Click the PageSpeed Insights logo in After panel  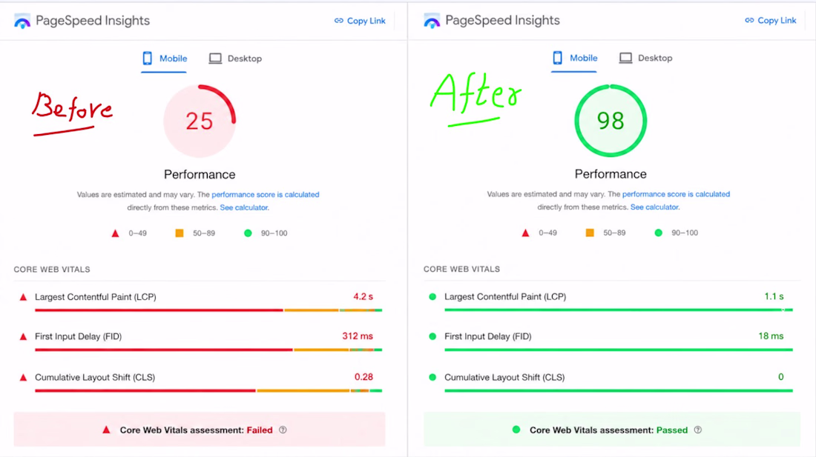(432, 21)
